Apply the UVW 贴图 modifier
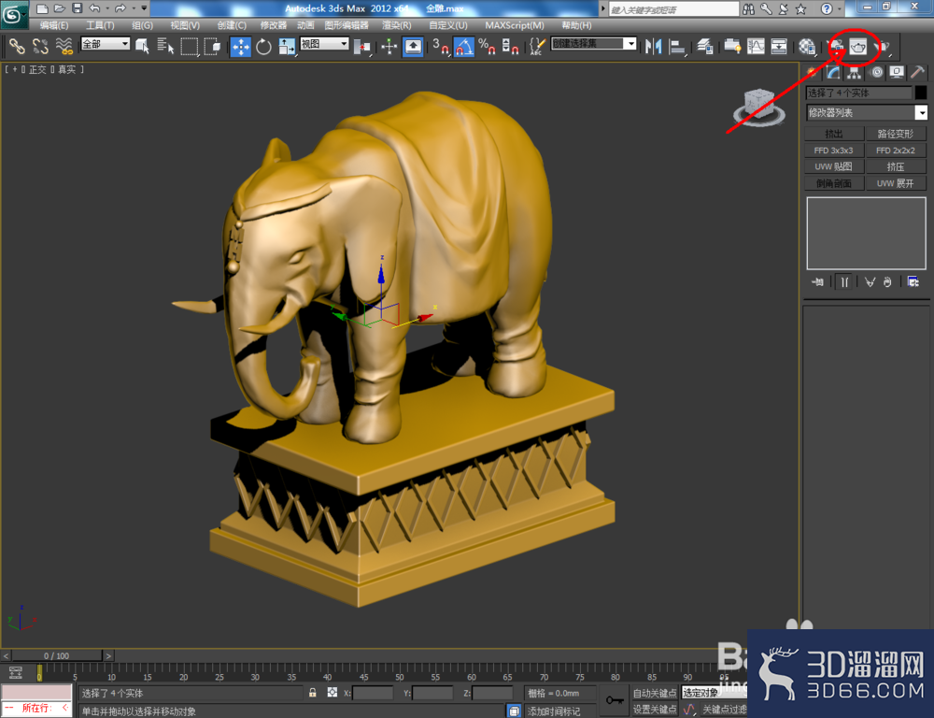 (834, 166)
